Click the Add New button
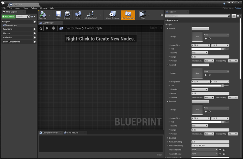Viewport: 243px width, 159px height. tap(8, 16)
